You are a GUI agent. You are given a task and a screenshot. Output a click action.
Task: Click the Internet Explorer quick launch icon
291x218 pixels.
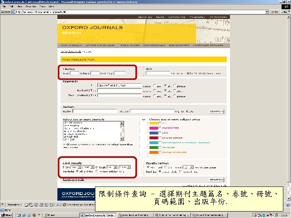coord(24,215)
